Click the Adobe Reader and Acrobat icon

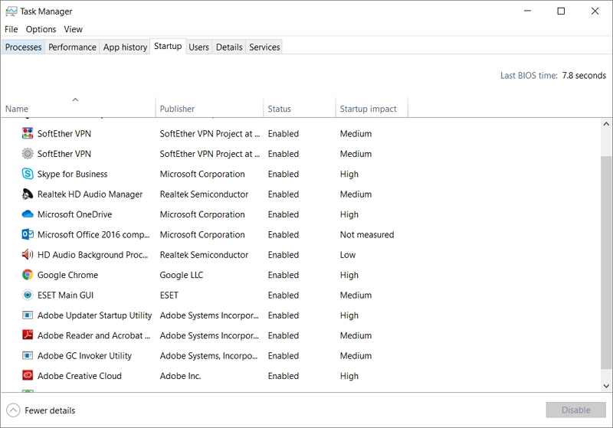[28, 335]
